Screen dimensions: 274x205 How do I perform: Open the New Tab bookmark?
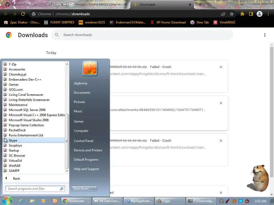tap(200, 22)
